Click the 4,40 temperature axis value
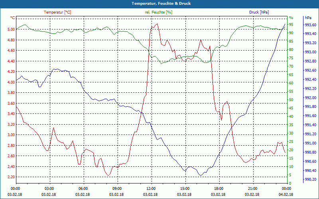This screenshot has height=199, width=319. (x=12, y=61)
